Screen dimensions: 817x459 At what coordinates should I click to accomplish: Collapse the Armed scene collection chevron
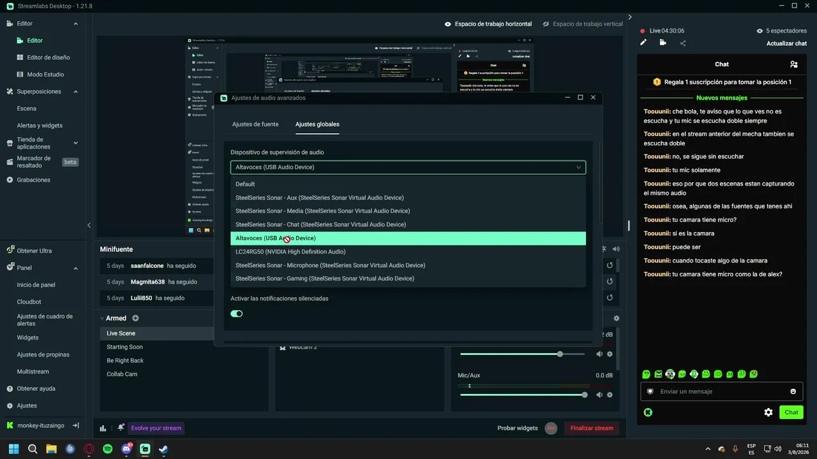click(x=102, y=318)
